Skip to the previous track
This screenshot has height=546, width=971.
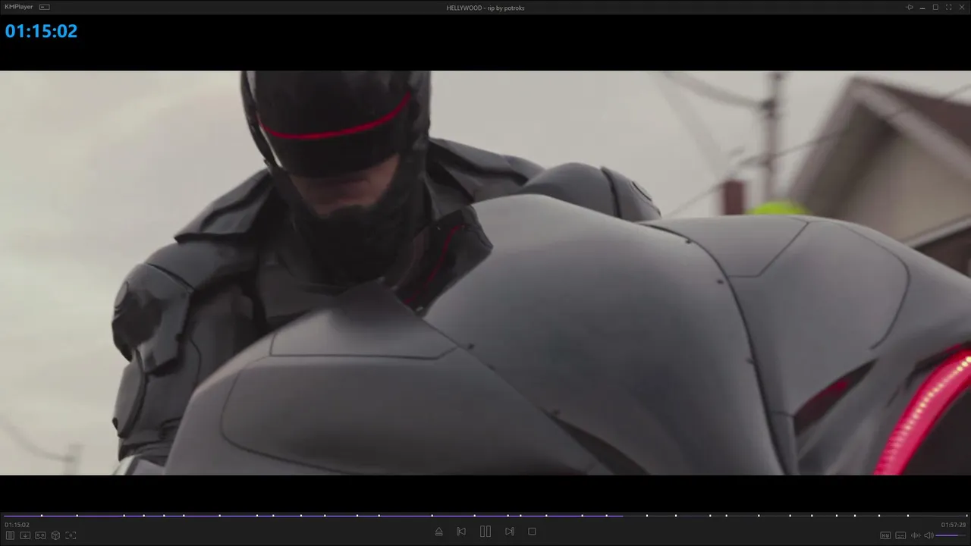(x=461, y=532)
